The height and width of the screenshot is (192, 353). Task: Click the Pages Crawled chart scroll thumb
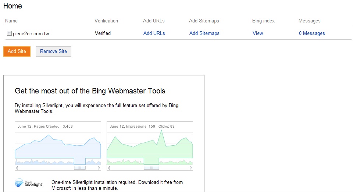click(80, 168)
